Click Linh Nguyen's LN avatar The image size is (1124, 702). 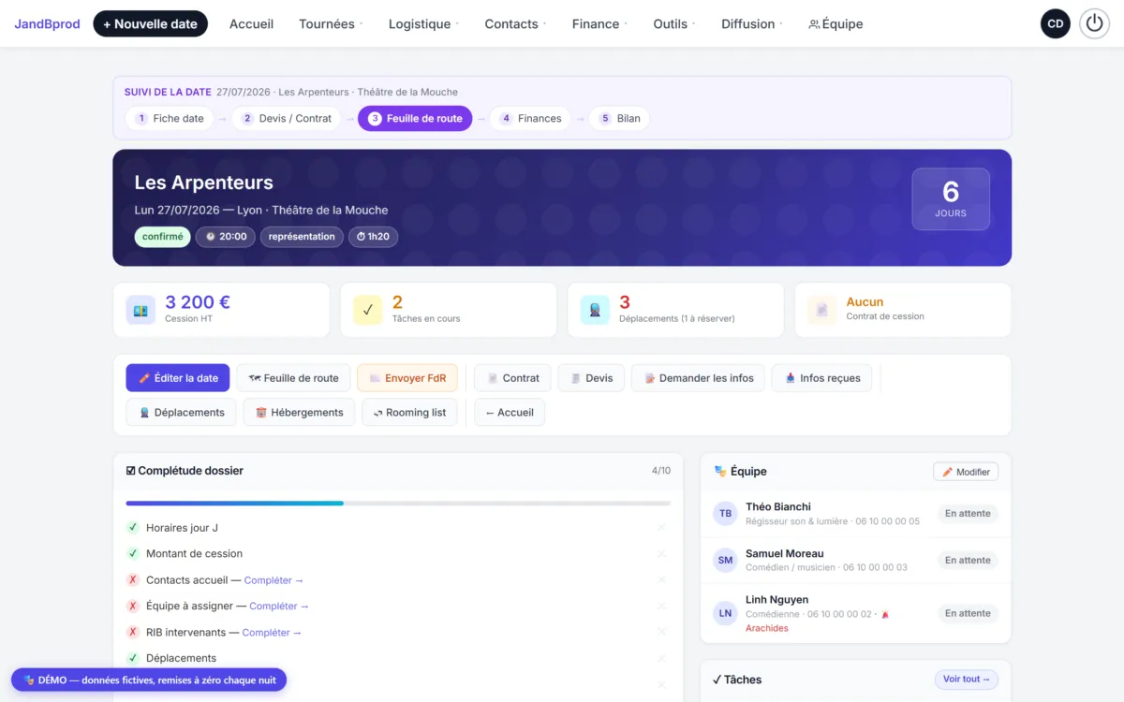tap(726, 613)
